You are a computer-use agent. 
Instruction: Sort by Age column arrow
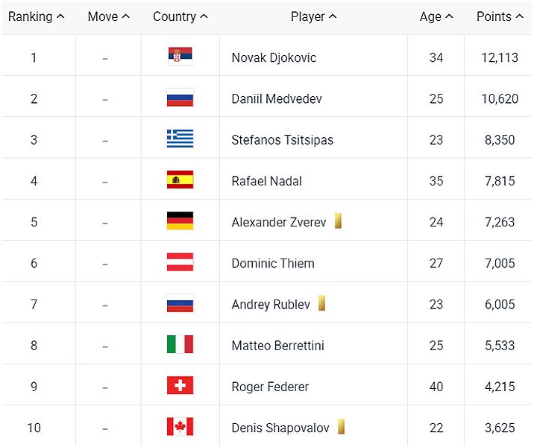[449, 16]
